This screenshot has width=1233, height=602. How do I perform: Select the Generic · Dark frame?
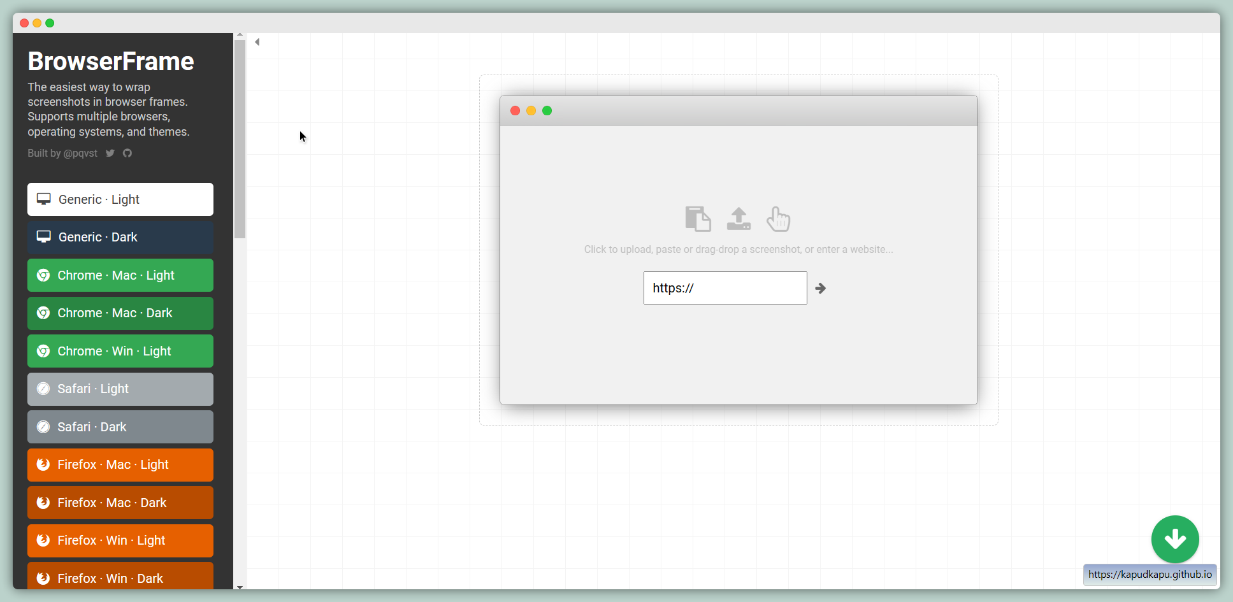pos(120,237)
